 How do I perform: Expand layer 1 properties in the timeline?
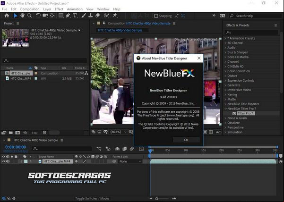click(22, 161)
